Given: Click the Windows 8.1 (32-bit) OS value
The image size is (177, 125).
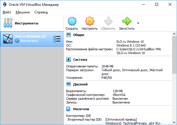Looking at the screenshot, I should (131, 45).
